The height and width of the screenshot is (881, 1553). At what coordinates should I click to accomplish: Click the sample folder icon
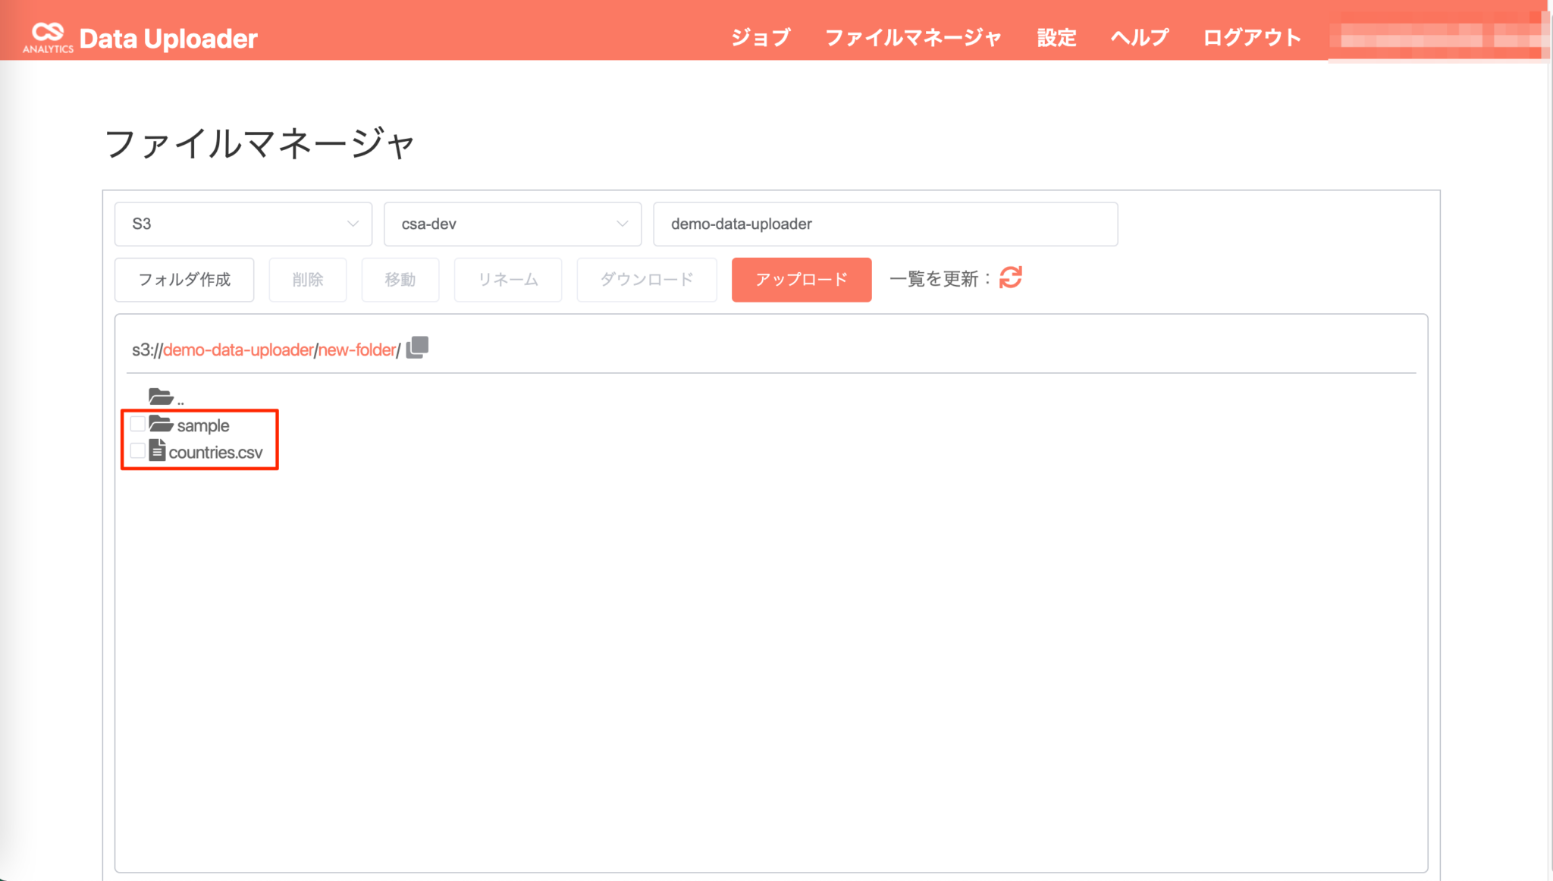pyautogui.click(x=160, y=425)
